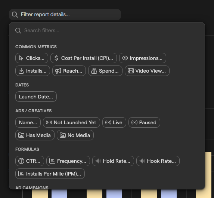Toggle the Has Media filter
Viewport: 214px width, 198px height.
click(x=35, y=135)
